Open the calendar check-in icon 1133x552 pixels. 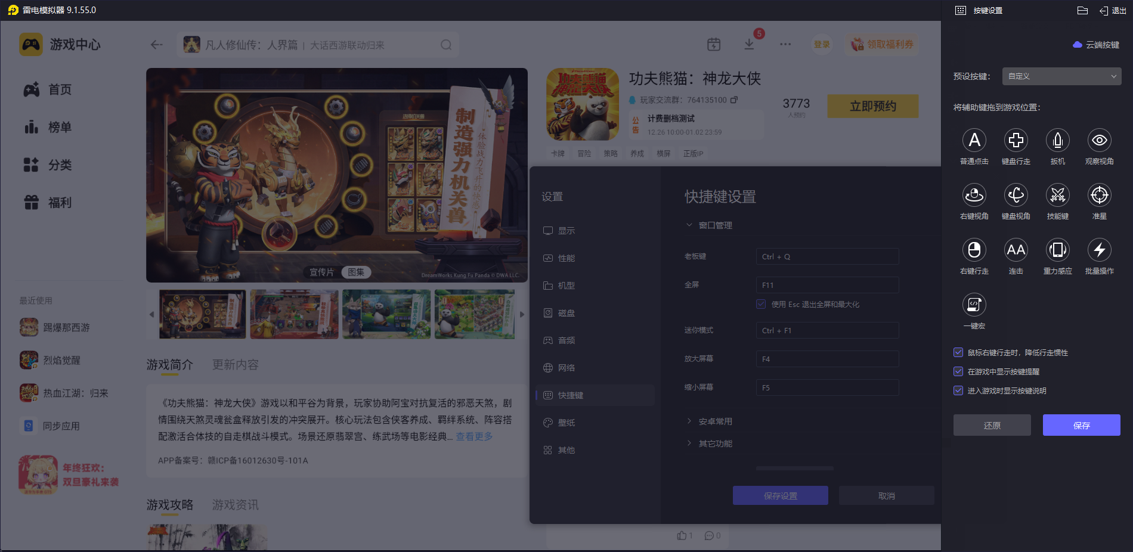pos(714,44)
